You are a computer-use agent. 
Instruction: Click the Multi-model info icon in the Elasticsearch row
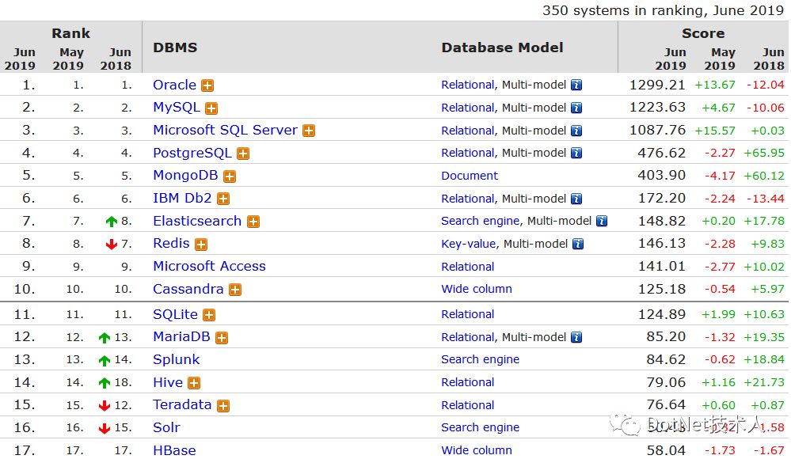(x=602, y=221)
